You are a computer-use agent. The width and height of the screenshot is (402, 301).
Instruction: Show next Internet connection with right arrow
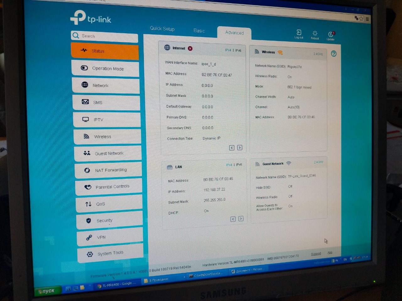[x=240, y=147]
